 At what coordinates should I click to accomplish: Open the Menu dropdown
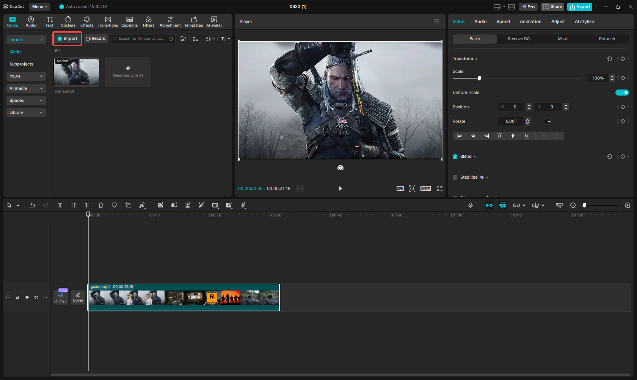click(x=40, y=6)
